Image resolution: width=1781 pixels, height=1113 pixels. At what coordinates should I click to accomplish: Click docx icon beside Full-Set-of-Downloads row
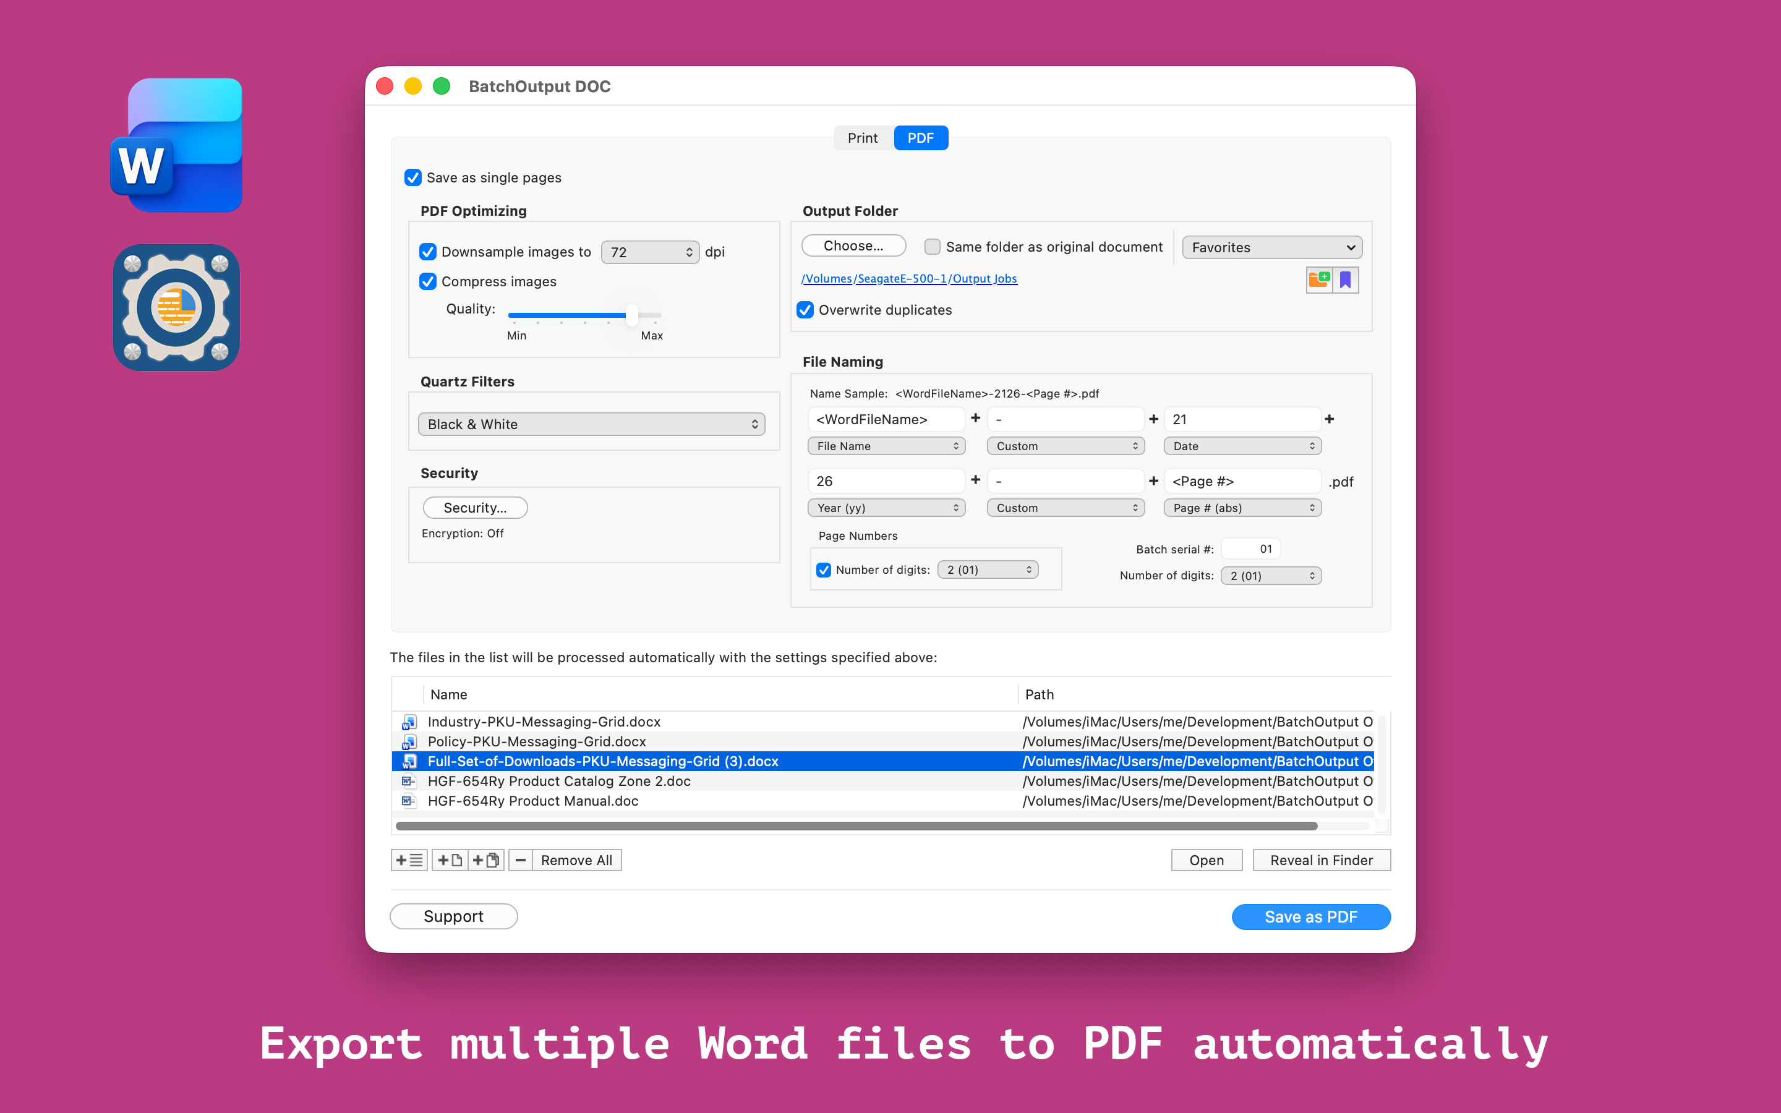409,761
